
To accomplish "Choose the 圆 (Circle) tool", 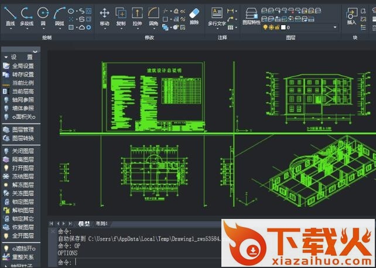I will [43, 15].
